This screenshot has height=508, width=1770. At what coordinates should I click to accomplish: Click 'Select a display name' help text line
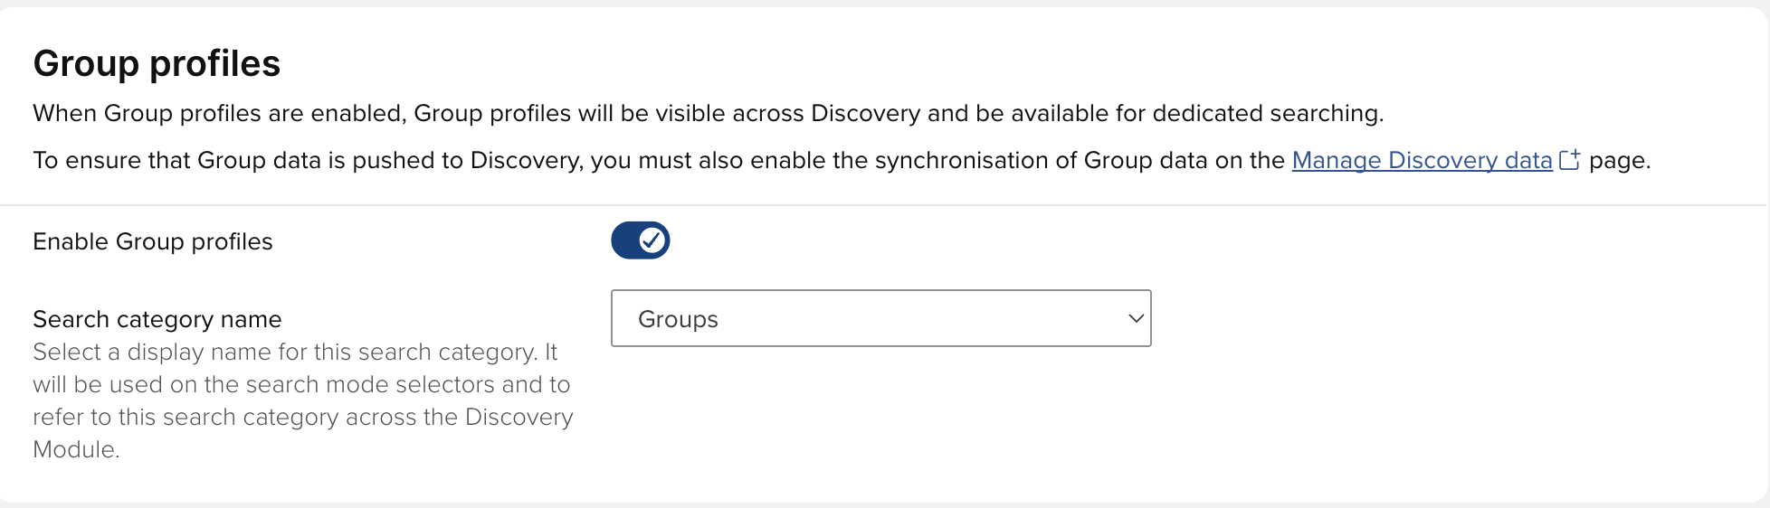click(x=294, y=352)
